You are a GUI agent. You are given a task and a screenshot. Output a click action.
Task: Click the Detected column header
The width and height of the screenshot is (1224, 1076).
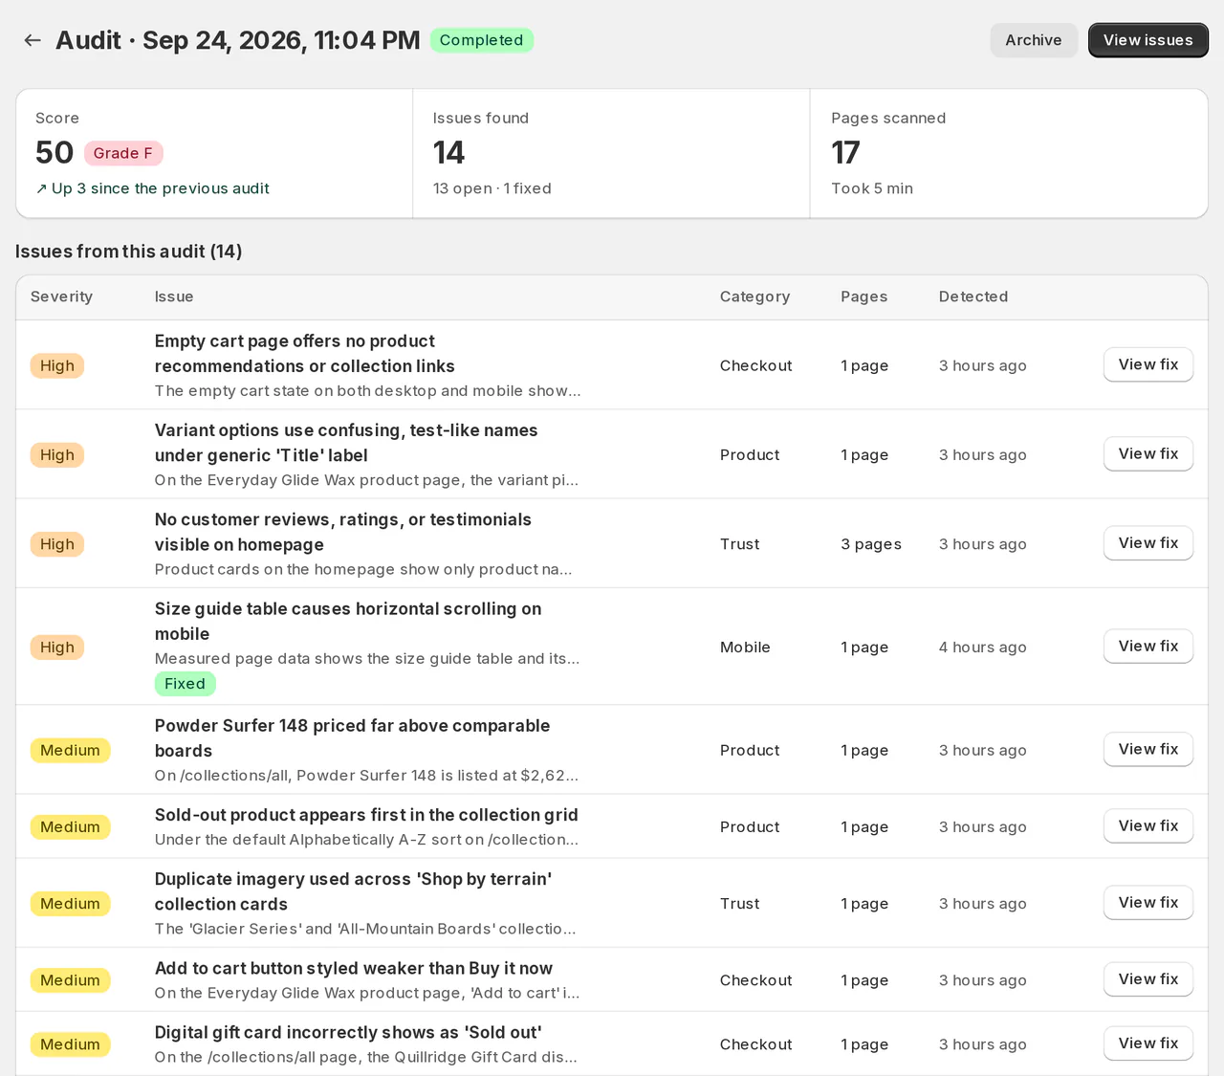point(973,296)
